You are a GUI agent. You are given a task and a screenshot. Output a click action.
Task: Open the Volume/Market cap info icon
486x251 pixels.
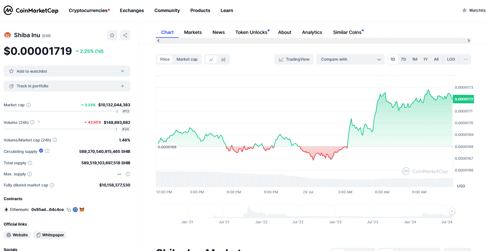(55, 140)
